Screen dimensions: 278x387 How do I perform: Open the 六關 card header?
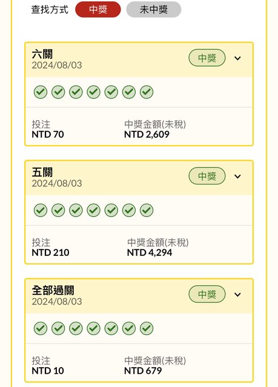(139, 60)
